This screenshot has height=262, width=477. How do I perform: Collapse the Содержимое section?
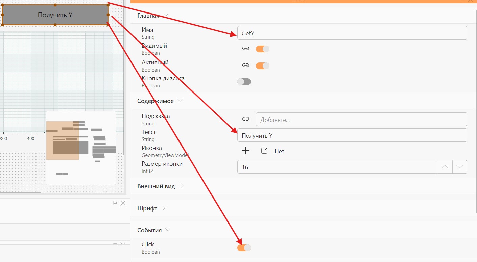(180, 101)
